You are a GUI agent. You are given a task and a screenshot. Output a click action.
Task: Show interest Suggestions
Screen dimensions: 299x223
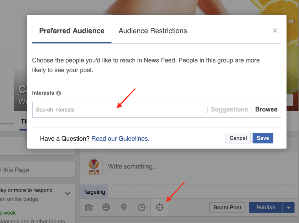pos(229,110)
